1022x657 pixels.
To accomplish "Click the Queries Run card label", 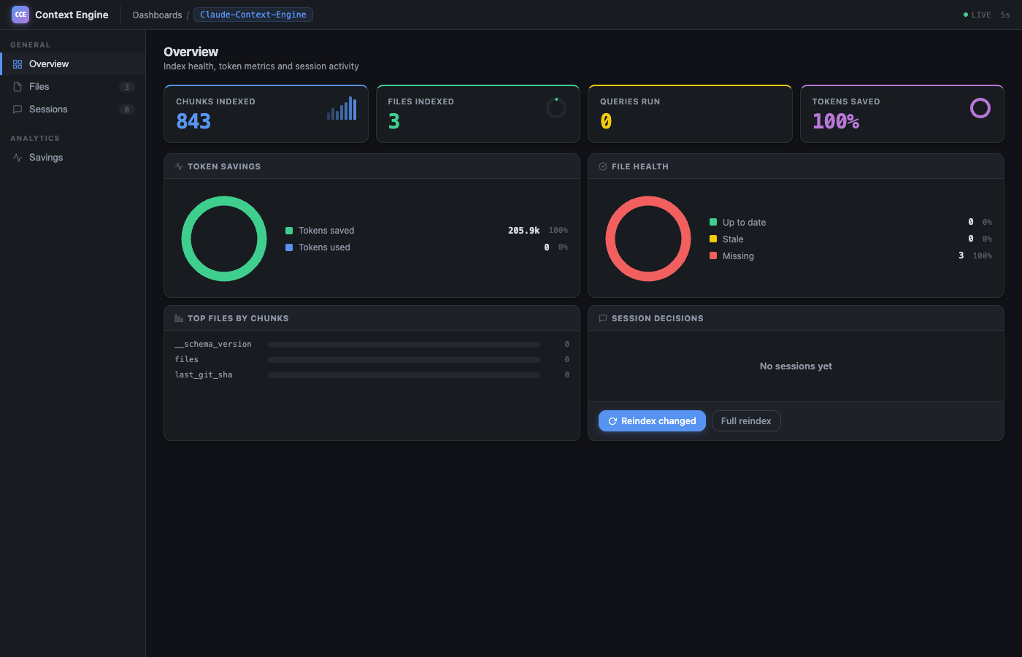I will (630, 101).
